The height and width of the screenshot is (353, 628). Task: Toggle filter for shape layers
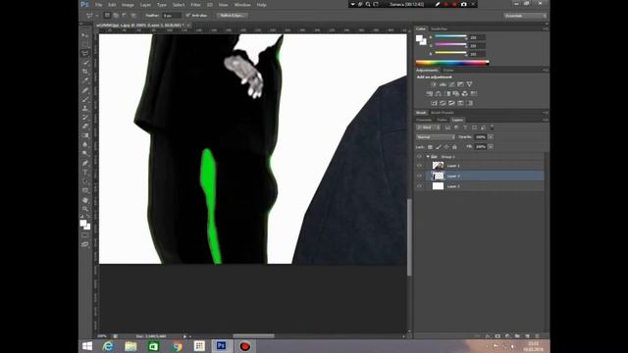[474, 127]
